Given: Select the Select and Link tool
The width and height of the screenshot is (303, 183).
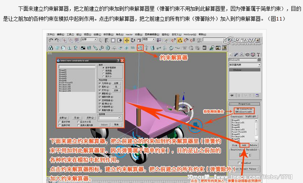Looking at the screenshot, I should click(x=64, y=40).
